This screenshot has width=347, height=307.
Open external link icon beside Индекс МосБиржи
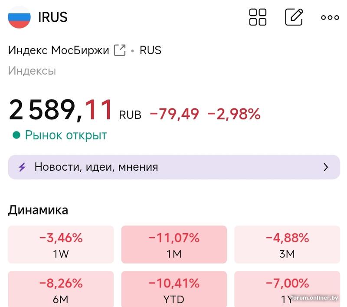pos(119,50)
